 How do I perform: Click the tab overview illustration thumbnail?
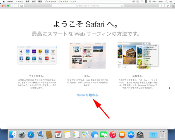[87, 56]
